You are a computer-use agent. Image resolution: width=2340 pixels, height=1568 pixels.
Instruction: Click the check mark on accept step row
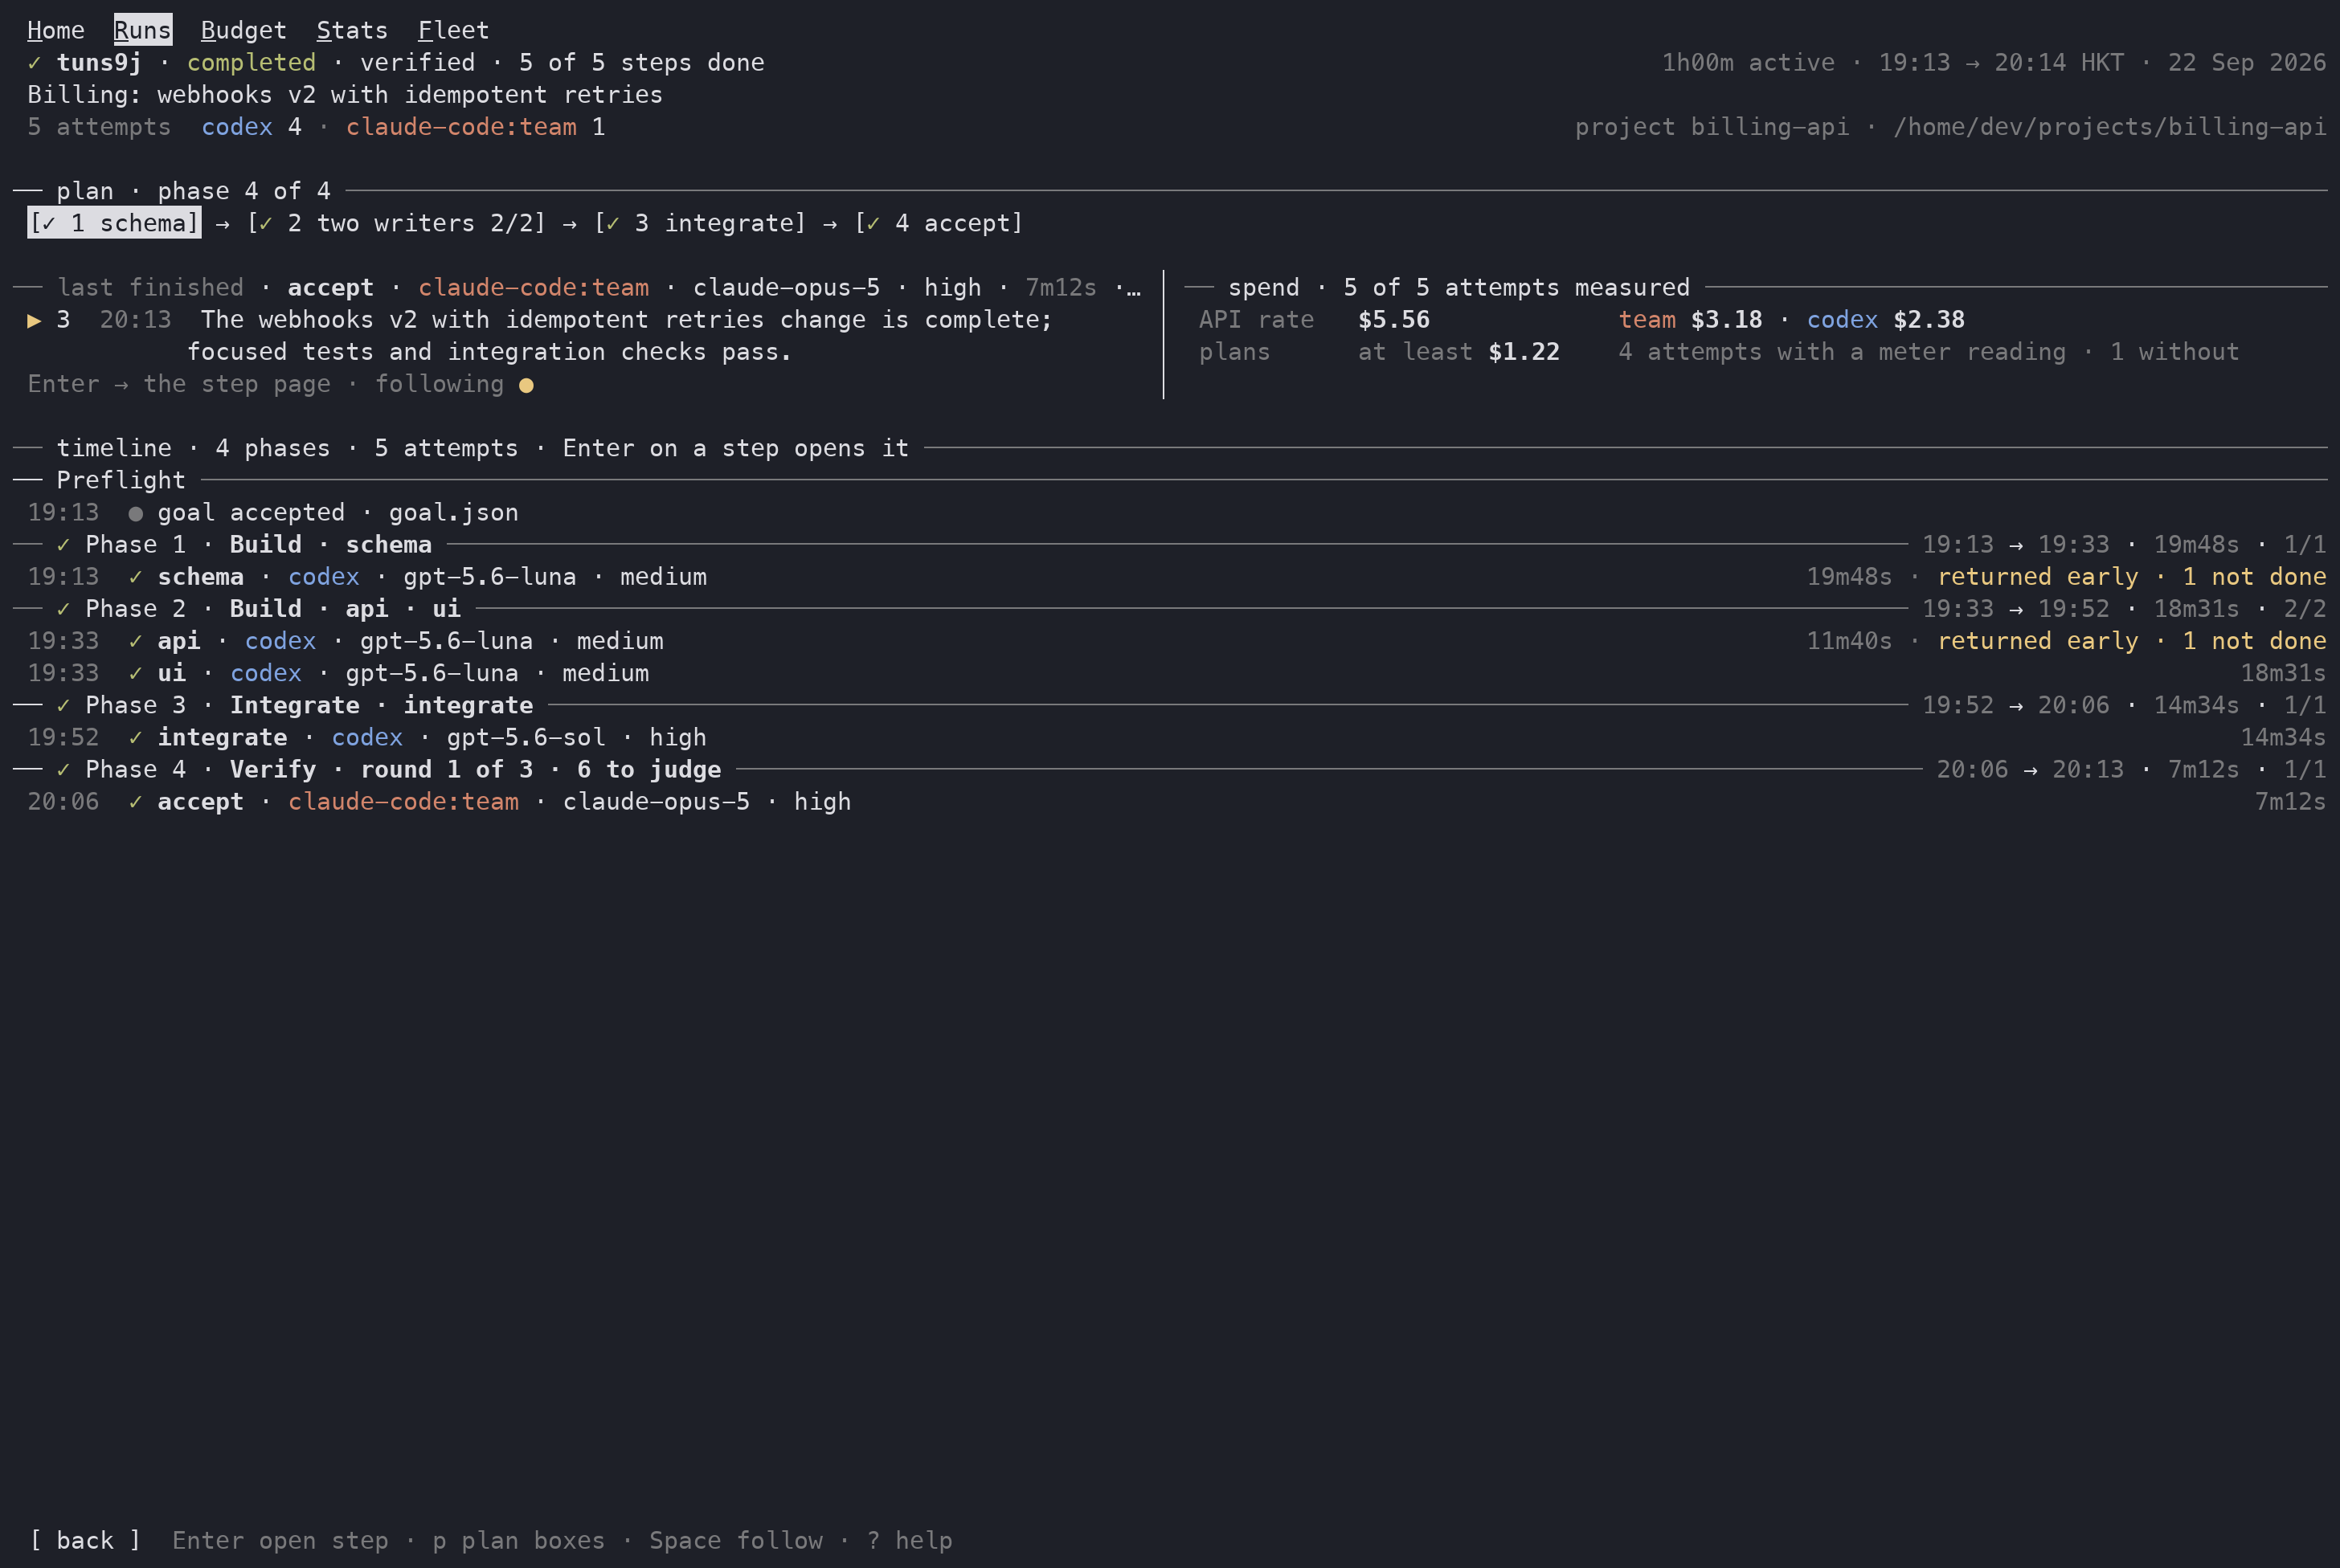pos(135,801)
